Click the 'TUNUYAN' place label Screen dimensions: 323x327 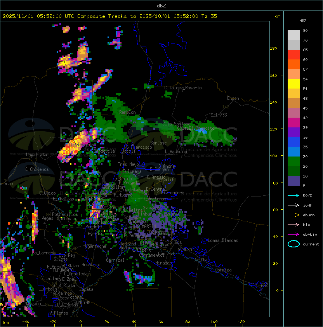click(x=82, y=303)
